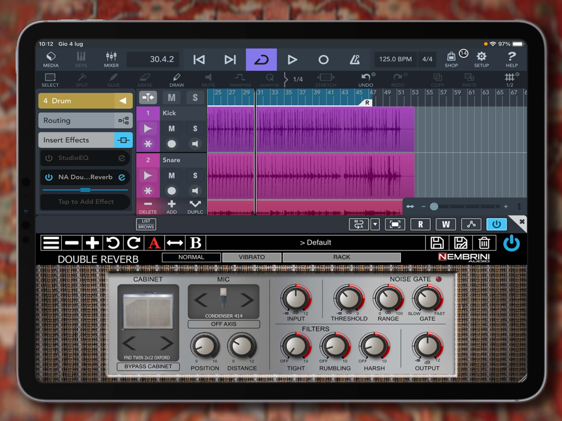
Task: Open Setup gear settings
Action: click(481, 58)
